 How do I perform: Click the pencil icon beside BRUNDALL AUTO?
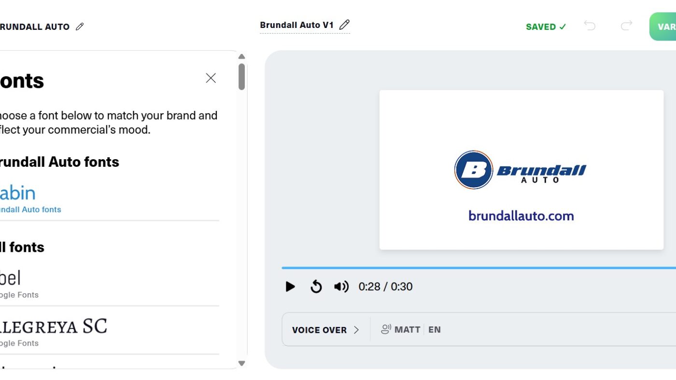click(80, 27)
